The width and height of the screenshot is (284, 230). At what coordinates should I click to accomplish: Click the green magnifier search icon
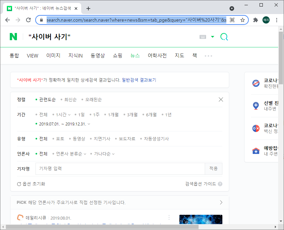click(x=224, y=37)
